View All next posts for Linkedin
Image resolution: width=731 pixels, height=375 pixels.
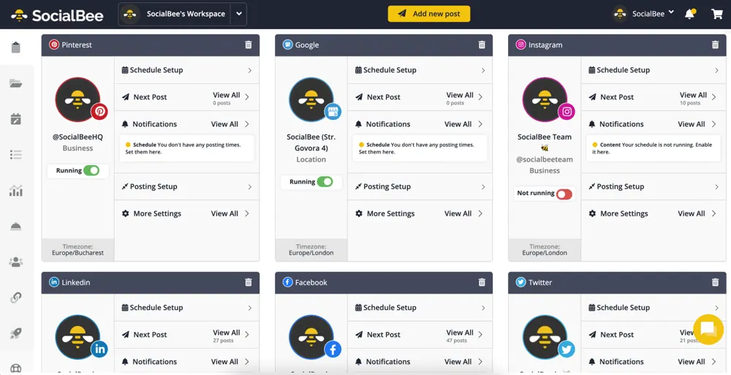[x=227, y=333]
